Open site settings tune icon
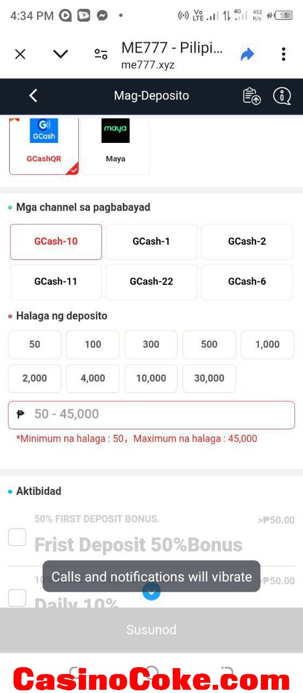Viewport: 303px width, 693px height. 101,54
